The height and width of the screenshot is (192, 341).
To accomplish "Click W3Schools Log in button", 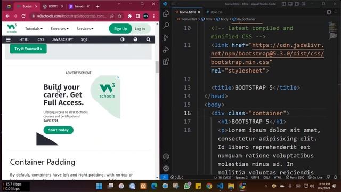I will tap(140, 29).
